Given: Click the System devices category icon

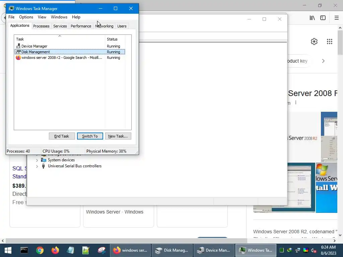Looking at the screenshot, I should [44, 160].
